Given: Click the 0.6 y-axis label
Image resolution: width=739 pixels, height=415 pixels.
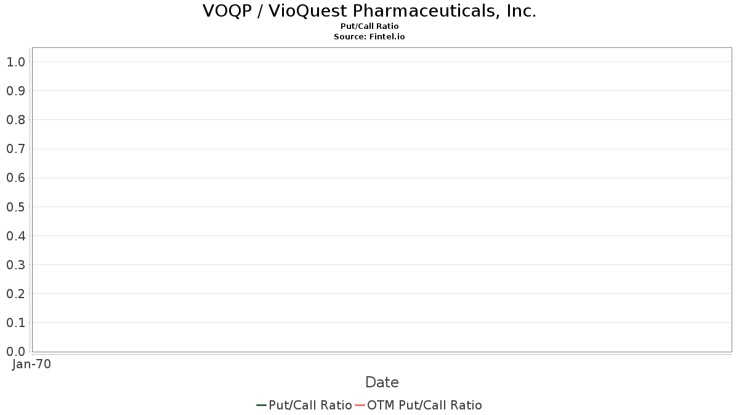Looking at the screenshot, I should [x=15, y=178].
